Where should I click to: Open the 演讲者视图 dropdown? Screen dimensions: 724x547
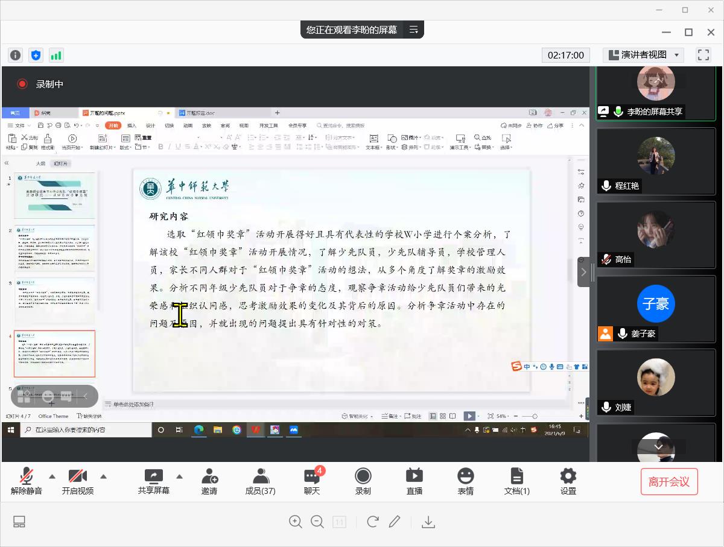point(643,55)
